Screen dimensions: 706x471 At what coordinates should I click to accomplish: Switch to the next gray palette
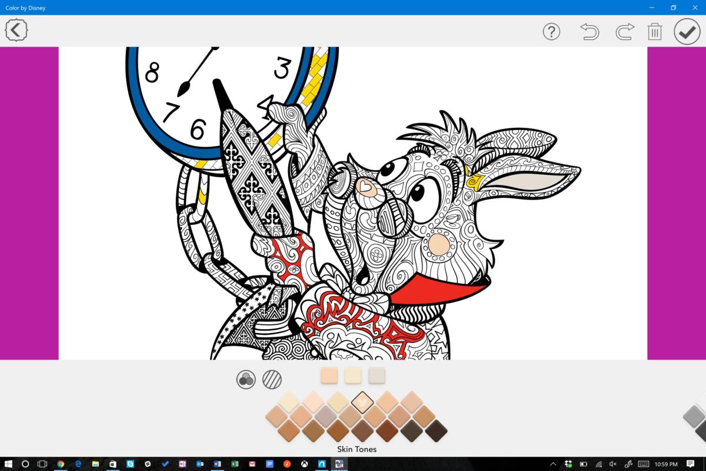tap(695, 417)
